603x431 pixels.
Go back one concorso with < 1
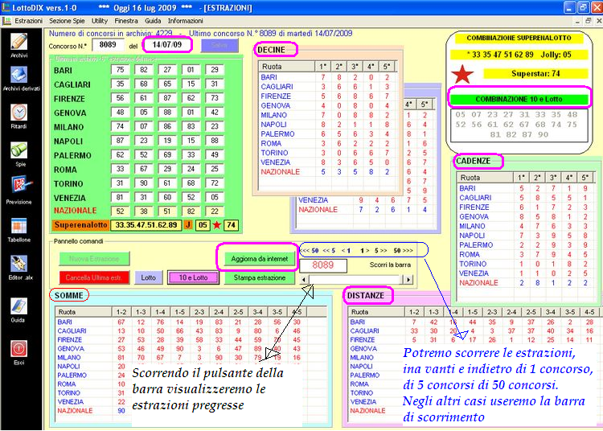346,251
